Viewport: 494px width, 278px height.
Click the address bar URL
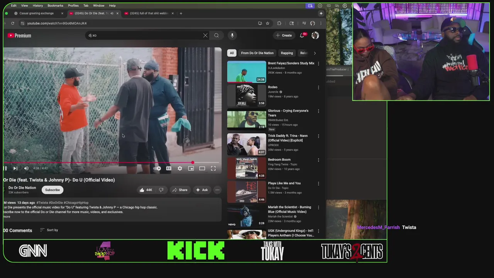click(x=57, y=23)
